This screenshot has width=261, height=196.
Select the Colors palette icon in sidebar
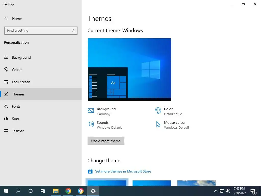coord(6,69)
